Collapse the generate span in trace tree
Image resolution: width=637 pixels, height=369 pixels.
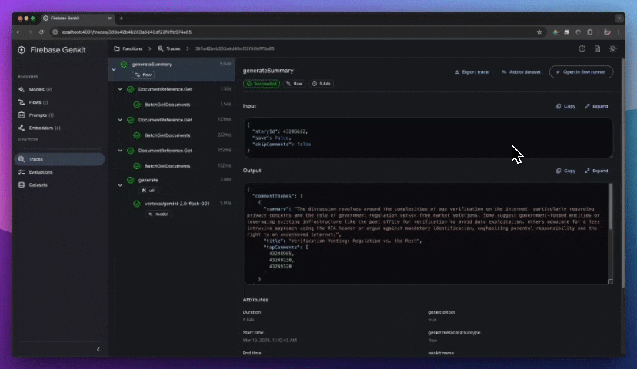coord(121,180)
